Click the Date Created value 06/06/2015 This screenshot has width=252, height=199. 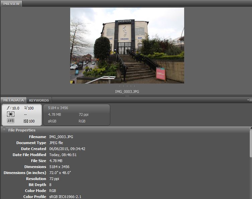67,149
